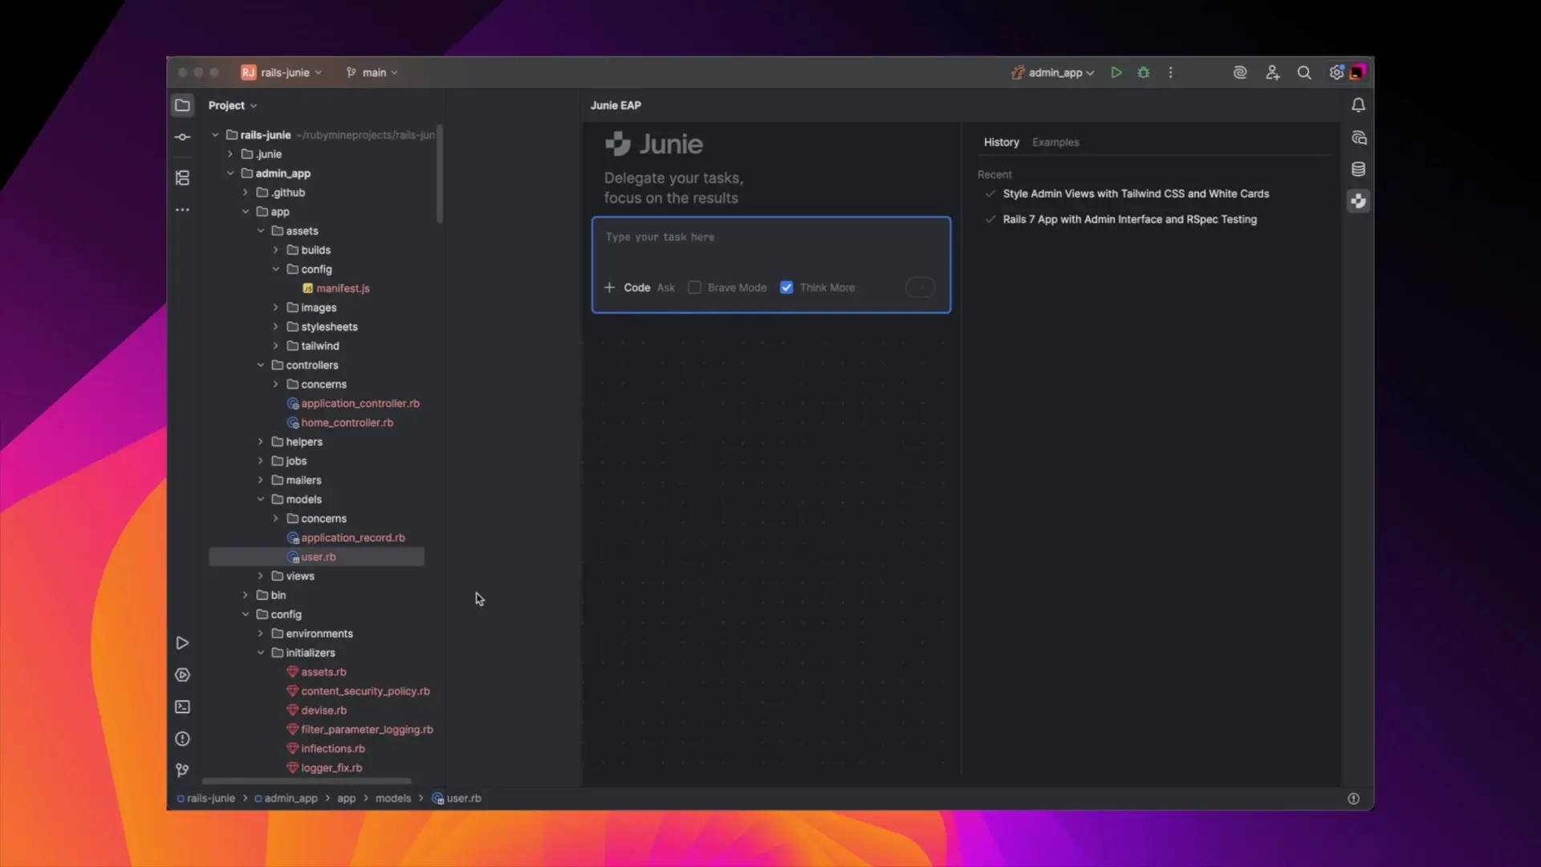The width and height of the screenshot is (1541, 867).
Task: Click the project tree vertical scrollbar
Action: (x=439, y=174)
